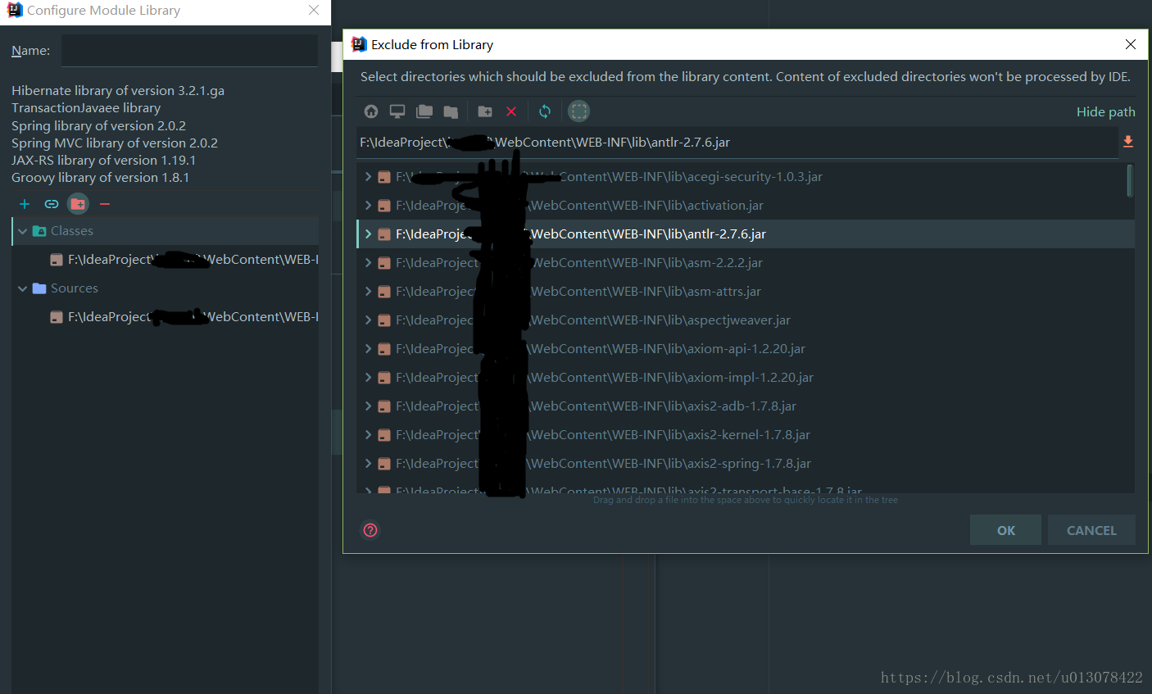Click "Groovy library of version 1.8.1" text
This screenshot has width=1152, height=694.
(101, 178)
